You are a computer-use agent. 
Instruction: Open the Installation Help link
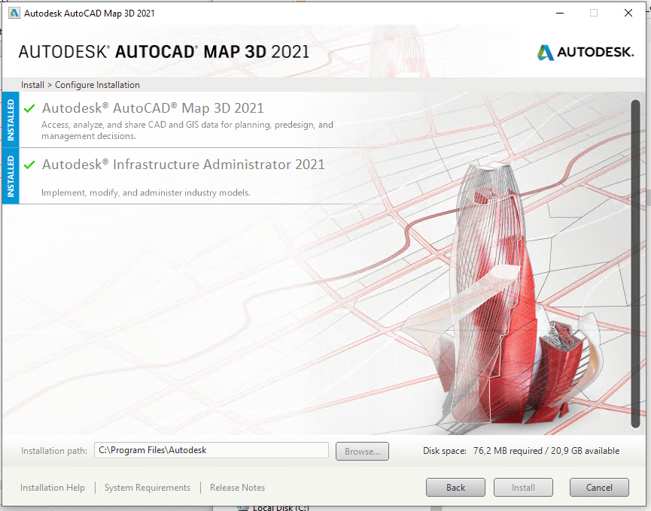click(x=53, y=488)
